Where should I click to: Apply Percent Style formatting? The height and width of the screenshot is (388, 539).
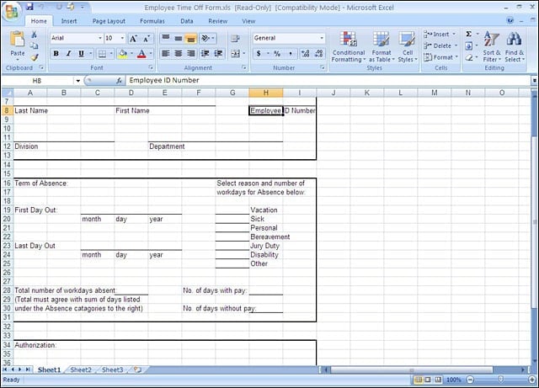(x=277, y=53)
